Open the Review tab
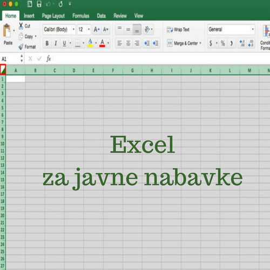270x270 pixels. pos(120,16)
